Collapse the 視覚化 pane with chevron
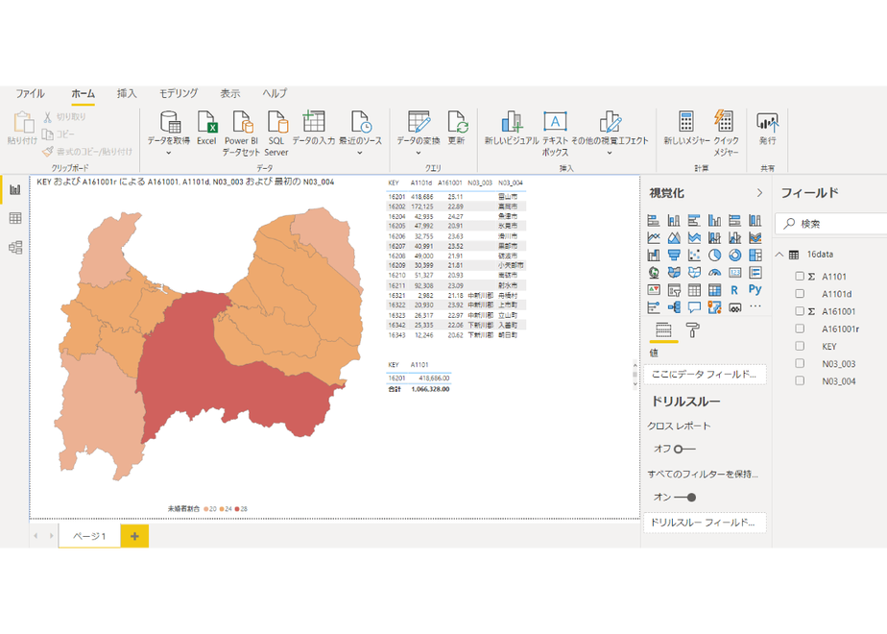The height and width of the screenshot is (634, 887). pyautogui.click(x=759, y=193)
